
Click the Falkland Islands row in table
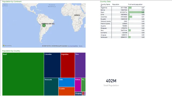(123, 21)
